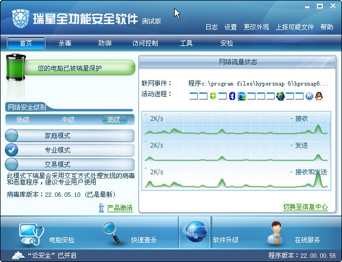Click the magnifying glass icon for 快速查杀
Viewport: 342px width, 262px height.
coord(111,232)
